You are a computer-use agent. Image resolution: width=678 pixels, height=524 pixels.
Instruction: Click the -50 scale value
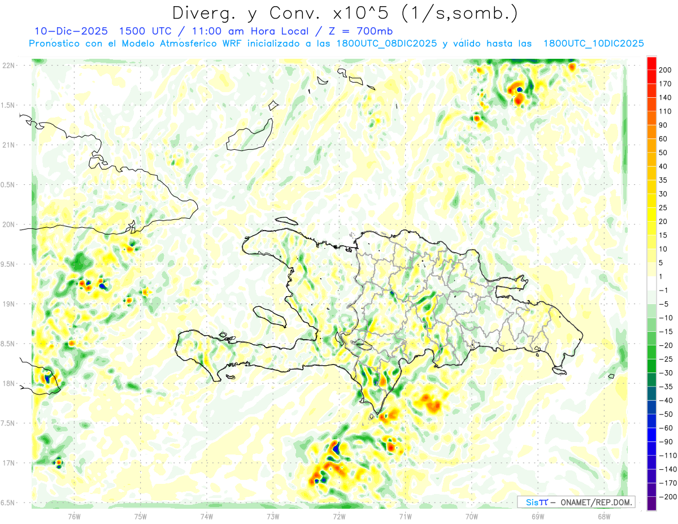(x=666, y=414)
